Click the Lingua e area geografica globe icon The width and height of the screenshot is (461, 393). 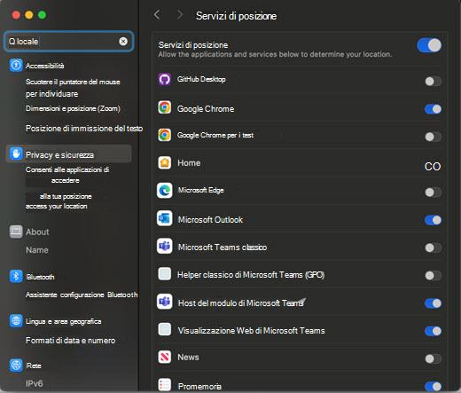pyautogui.click(x=16, y=321)
